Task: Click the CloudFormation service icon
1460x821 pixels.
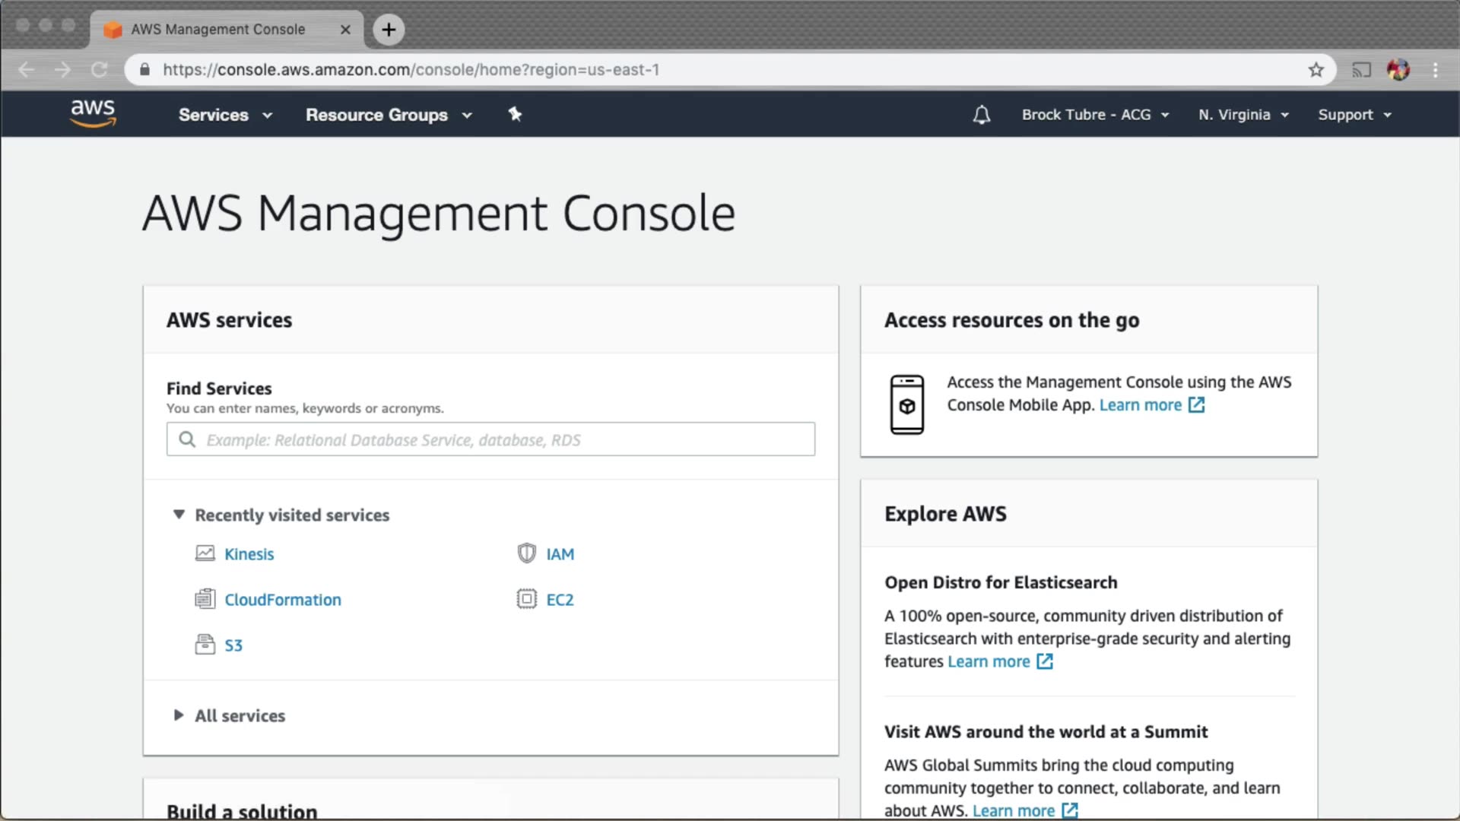Action: [x=205, y=599]
